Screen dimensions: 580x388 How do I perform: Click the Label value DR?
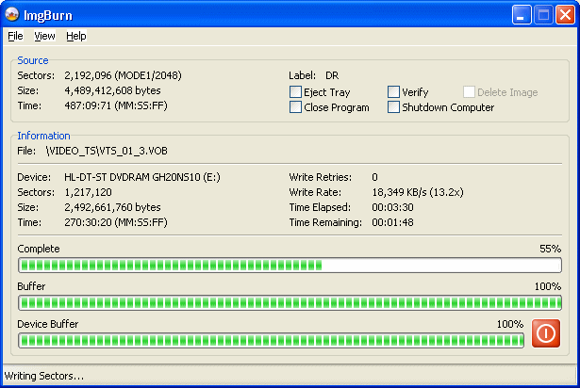(332, 75)
